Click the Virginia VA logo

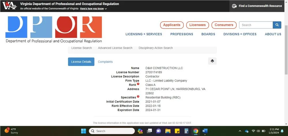[x=9, y=6]
